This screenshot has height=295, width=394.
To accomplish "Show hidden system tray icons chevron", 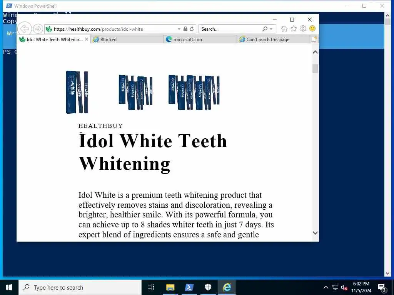I will pyautogui.click(x=326, y=287).
